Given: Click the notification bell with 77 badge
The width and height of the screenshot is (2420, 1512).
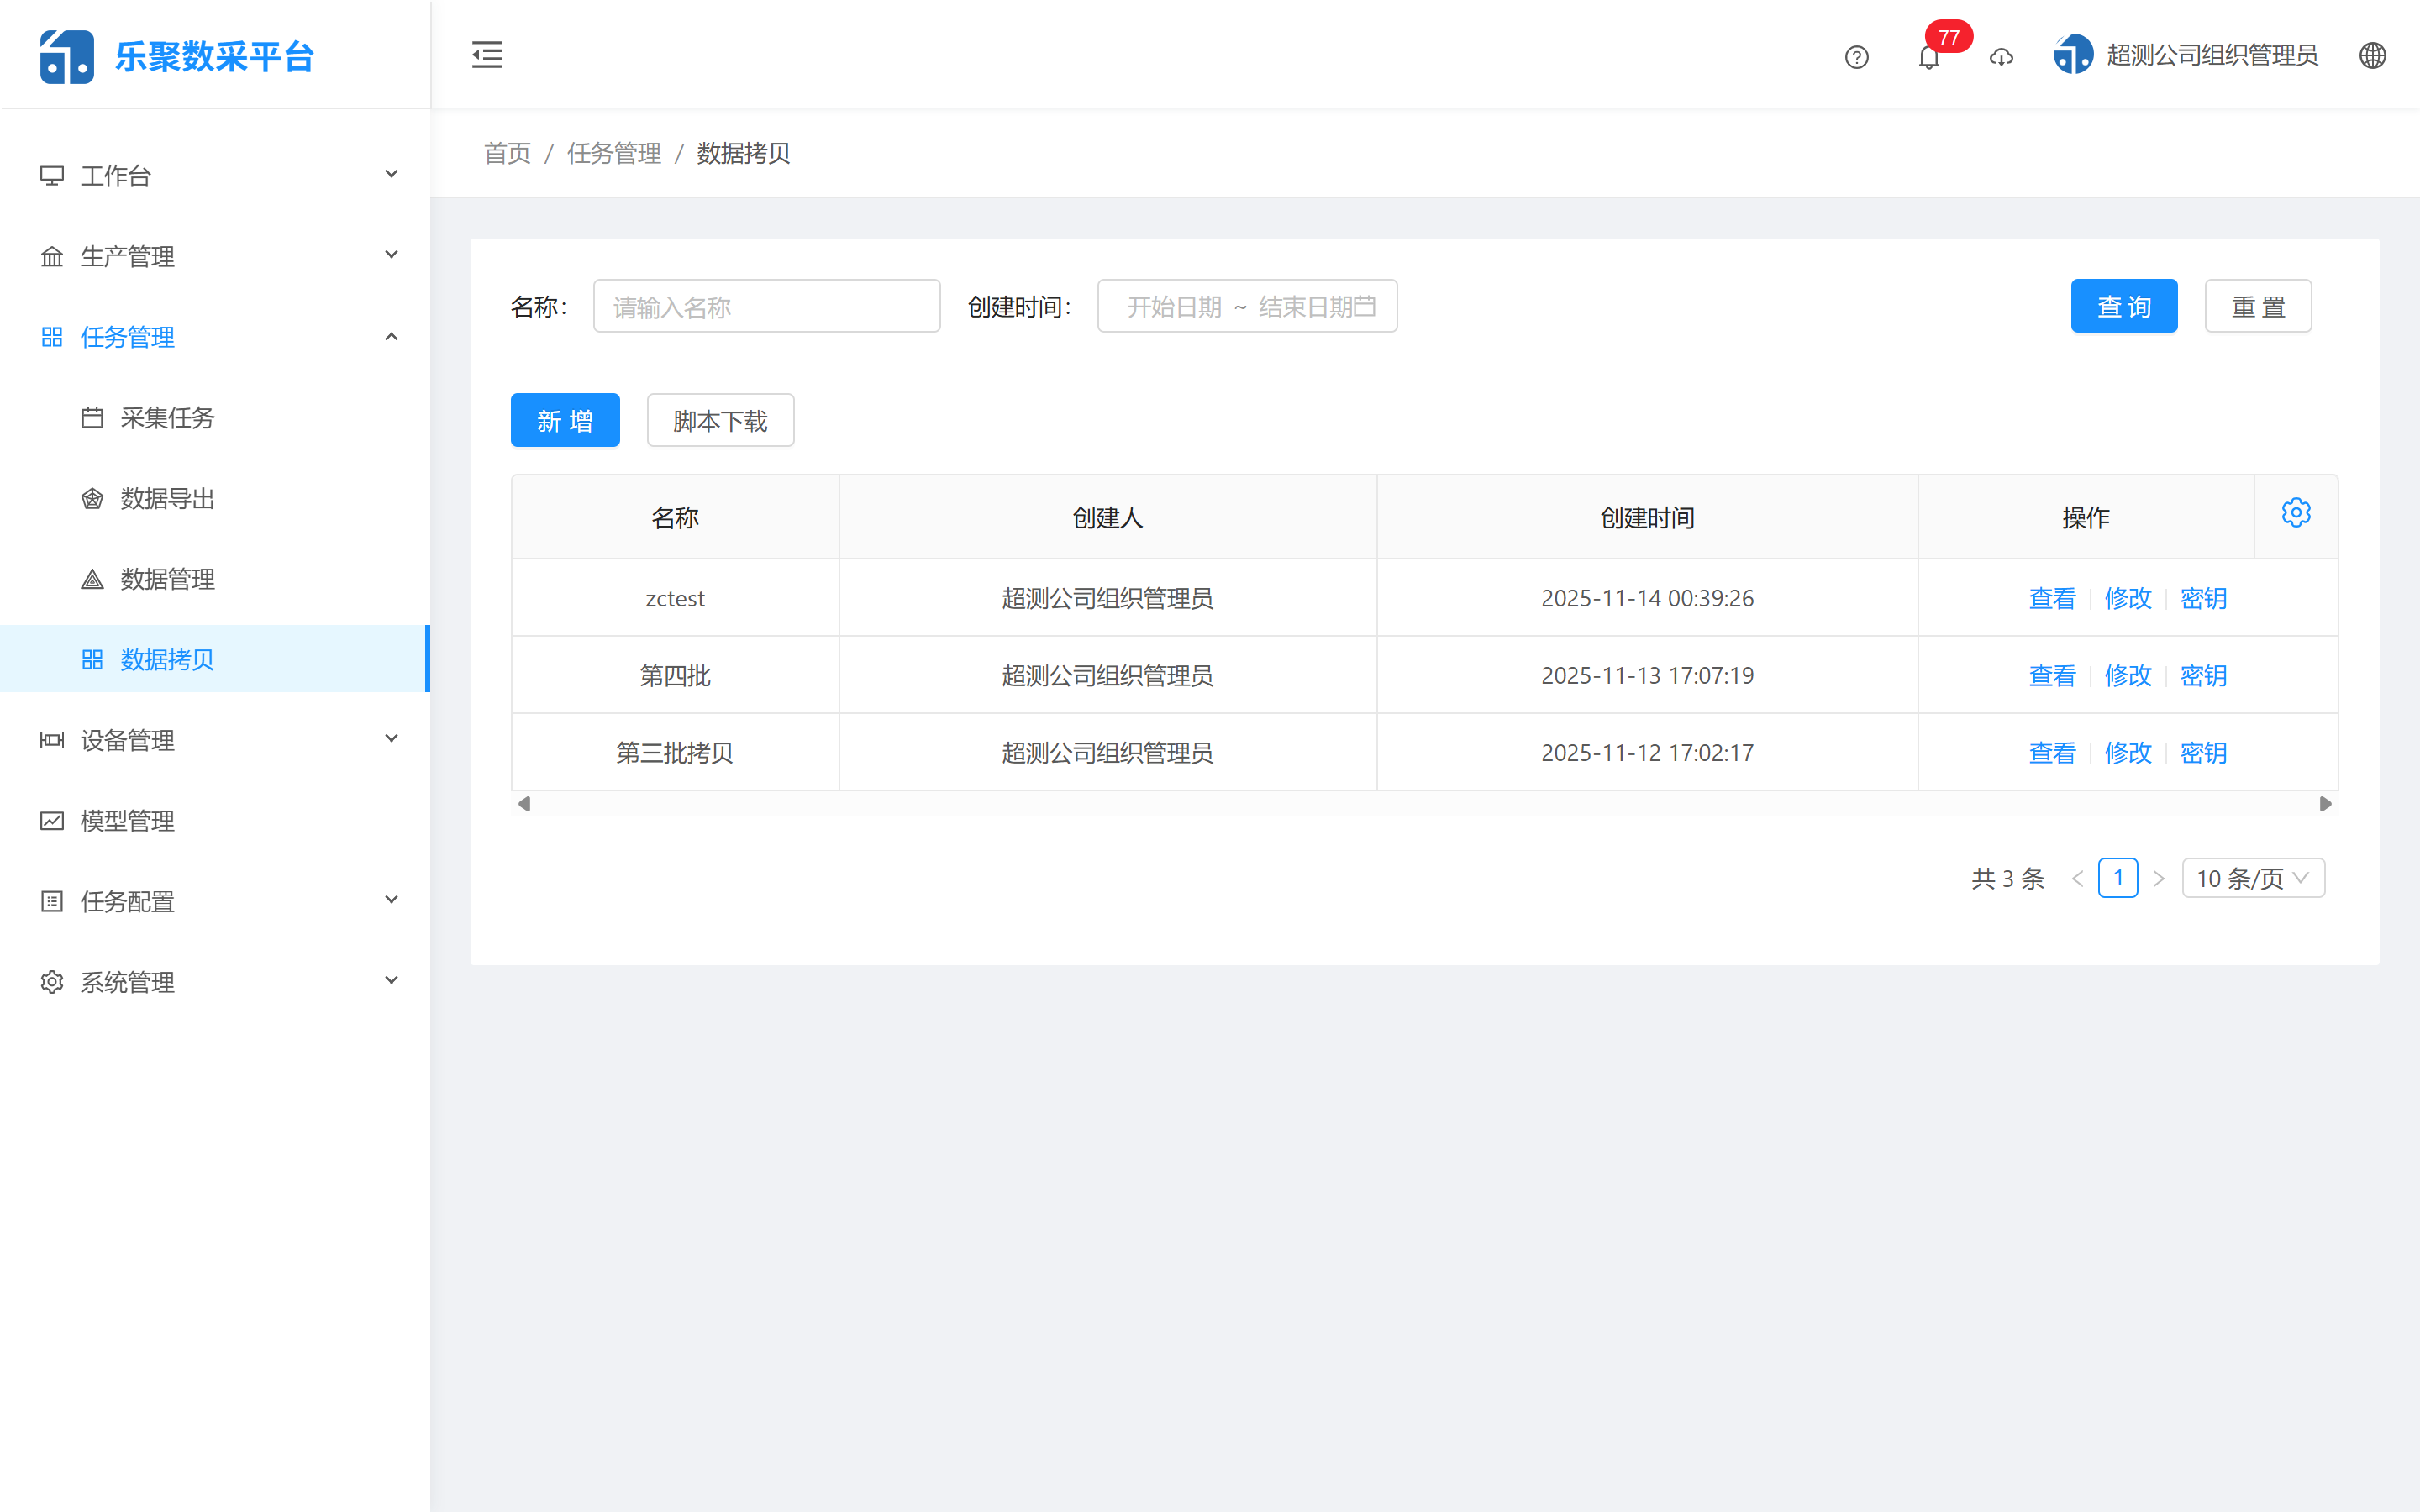Looking at the screenshot, I should (1929, 58).
